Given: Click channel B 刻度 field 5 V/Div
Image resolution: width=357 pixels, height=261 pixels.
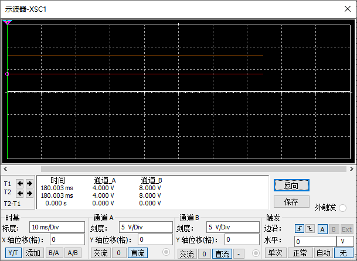Looking at the screenshot, I should tap(233, 227).
